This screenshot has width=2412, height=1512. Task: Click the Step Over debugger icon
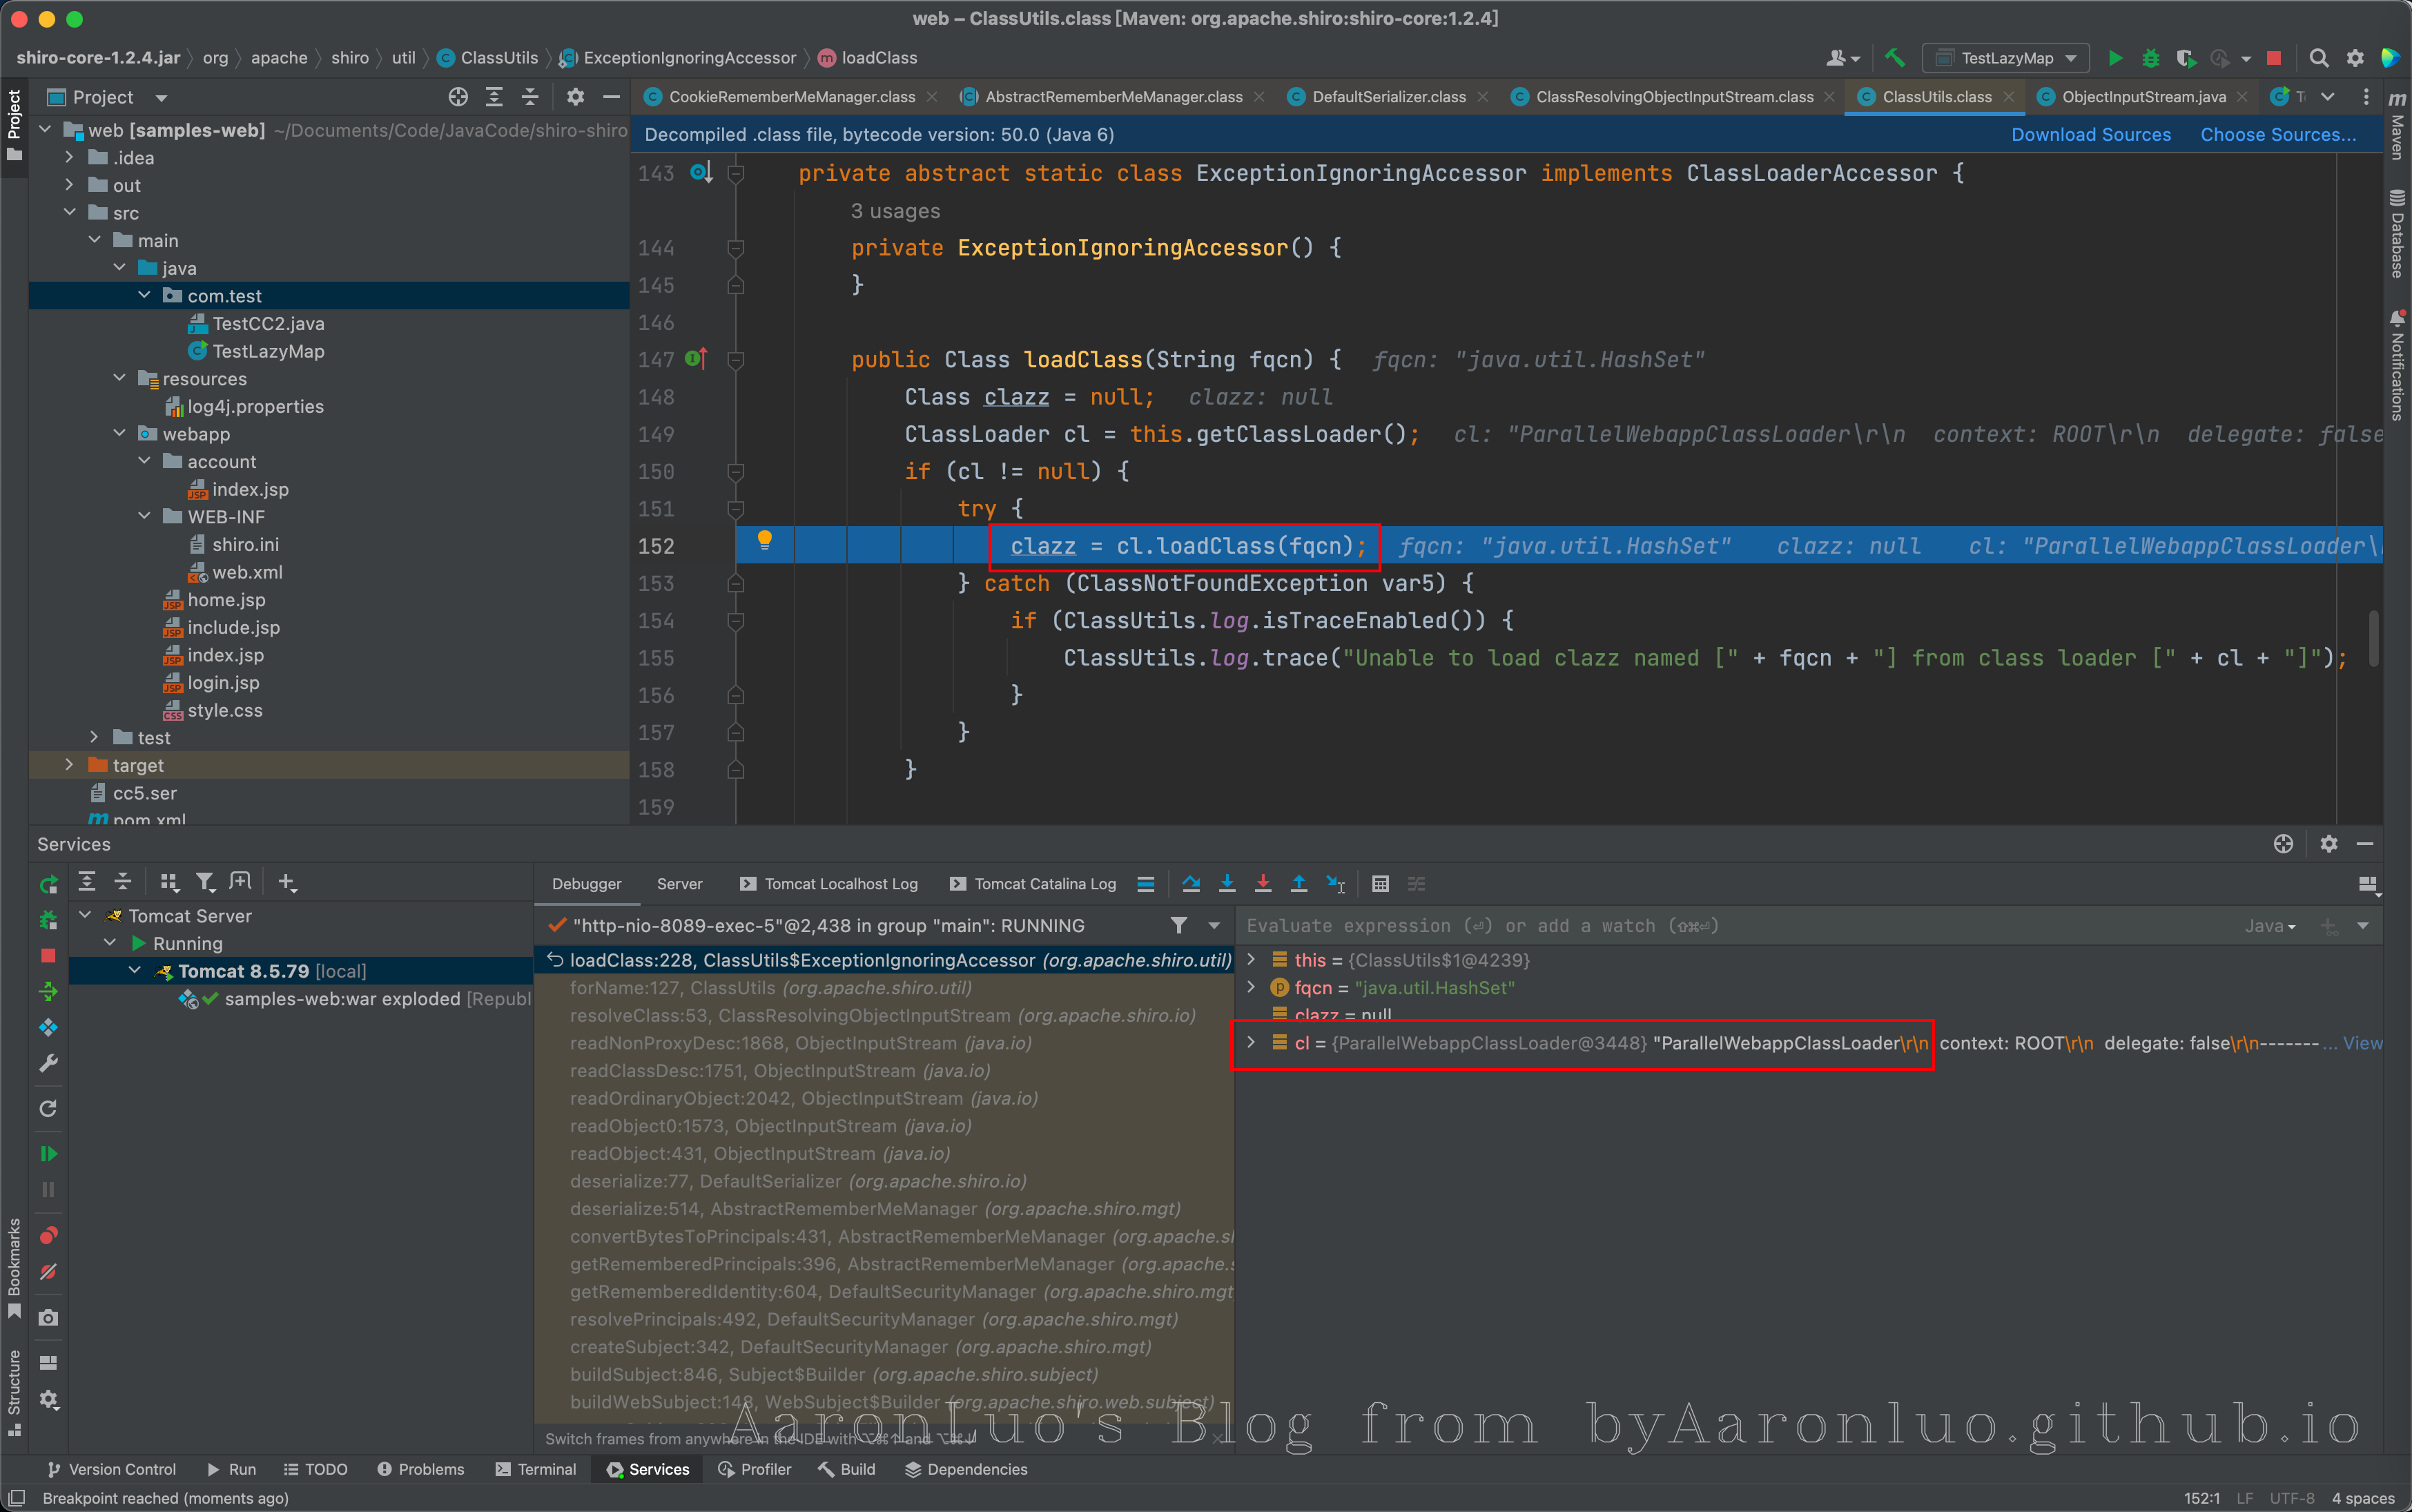coord(1191,883)
